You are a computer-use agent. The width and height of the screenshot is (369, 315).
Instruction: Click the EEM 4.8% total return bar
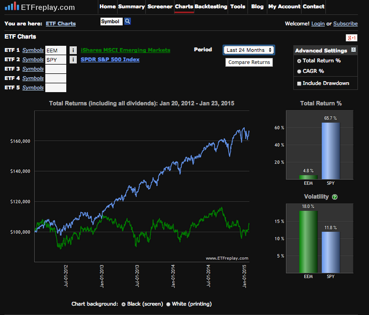(308, 177)
